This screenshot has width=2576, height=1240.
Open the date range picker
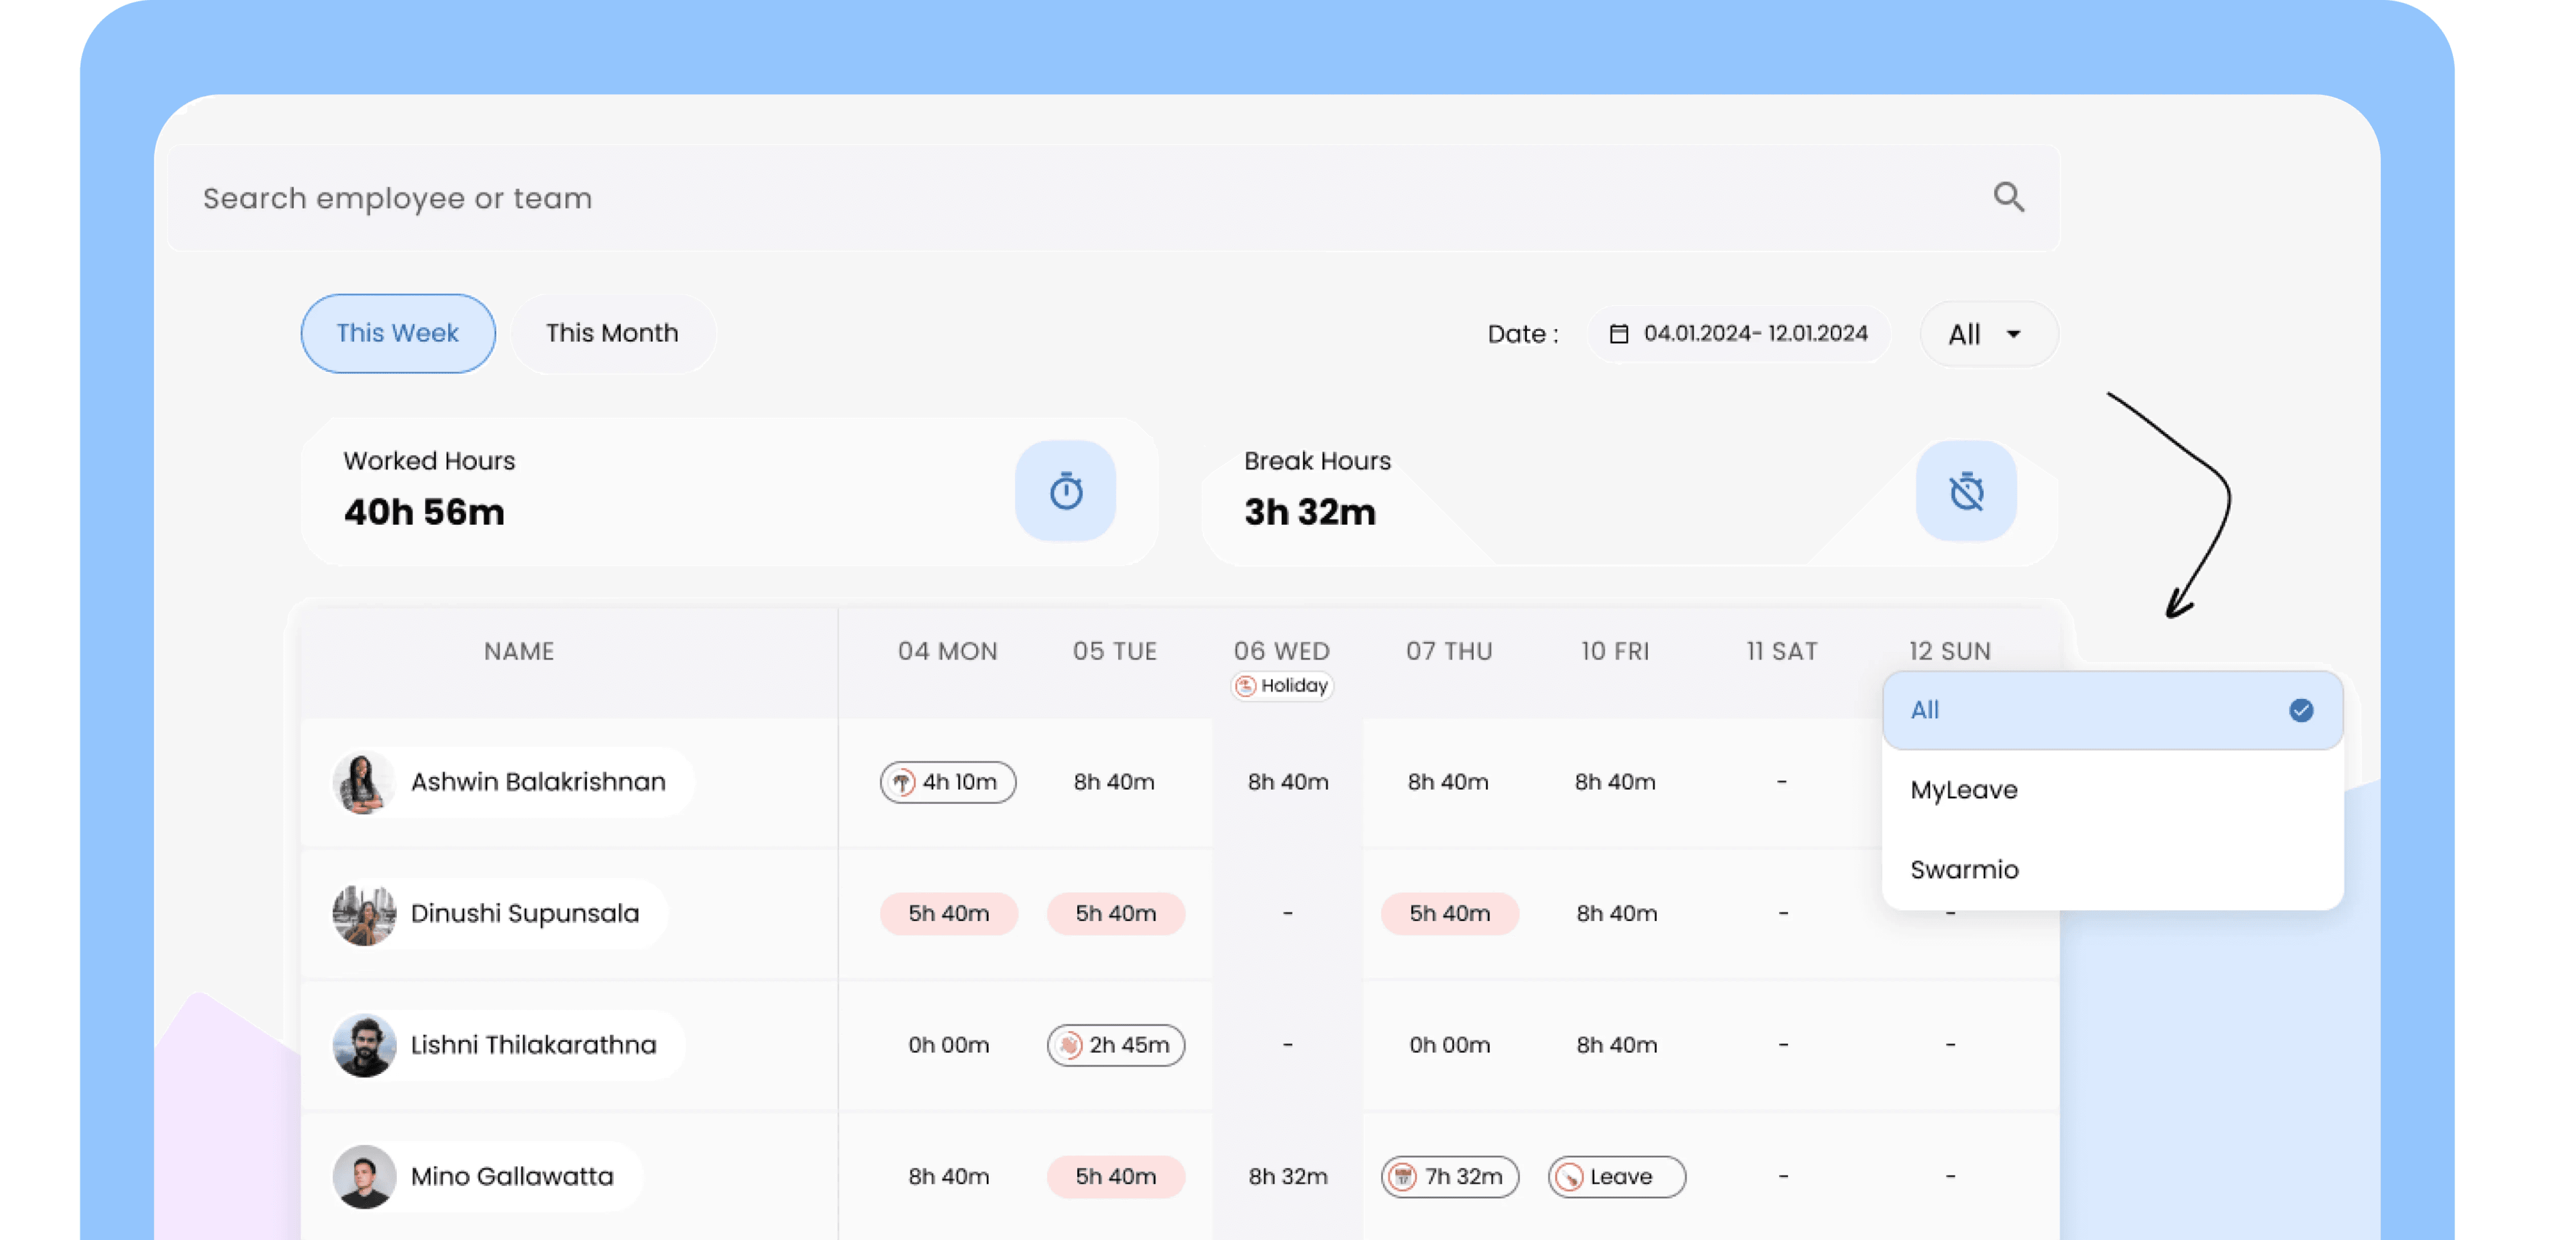coord(1740,334)
